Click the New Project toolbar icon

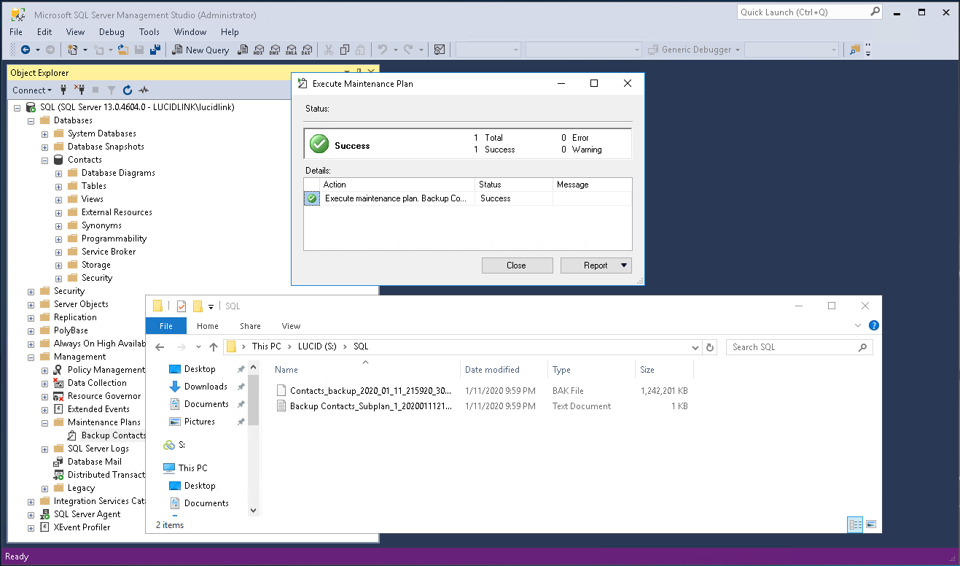pos(72,50)
